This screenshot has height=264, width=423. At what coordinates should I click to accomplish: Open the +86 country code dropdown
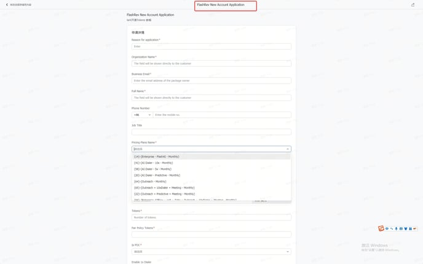(142, 115)
